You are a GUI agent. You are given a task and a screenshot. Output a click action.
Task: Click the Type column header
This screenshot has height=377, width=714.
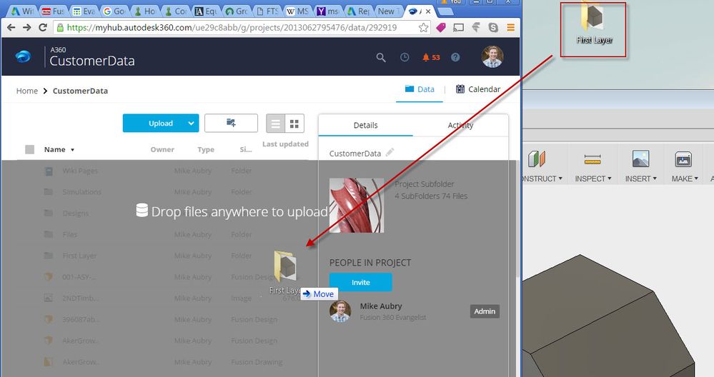click(x=206, y=149)
